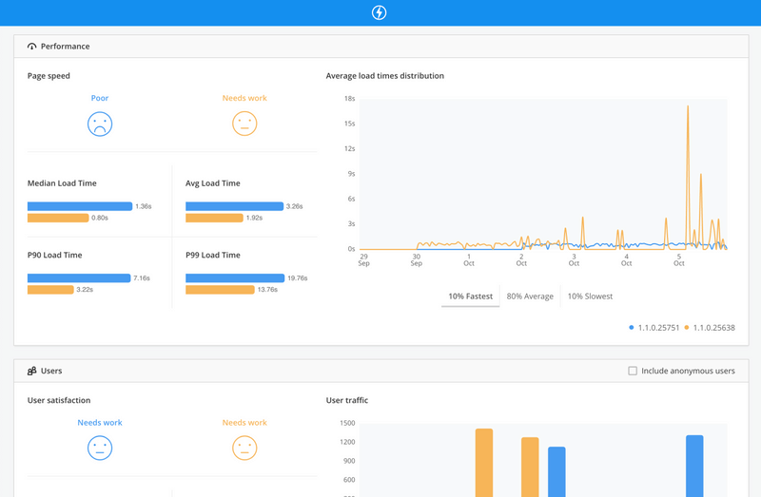Toggle legend series 1.1.0.25638

[710, 328]
